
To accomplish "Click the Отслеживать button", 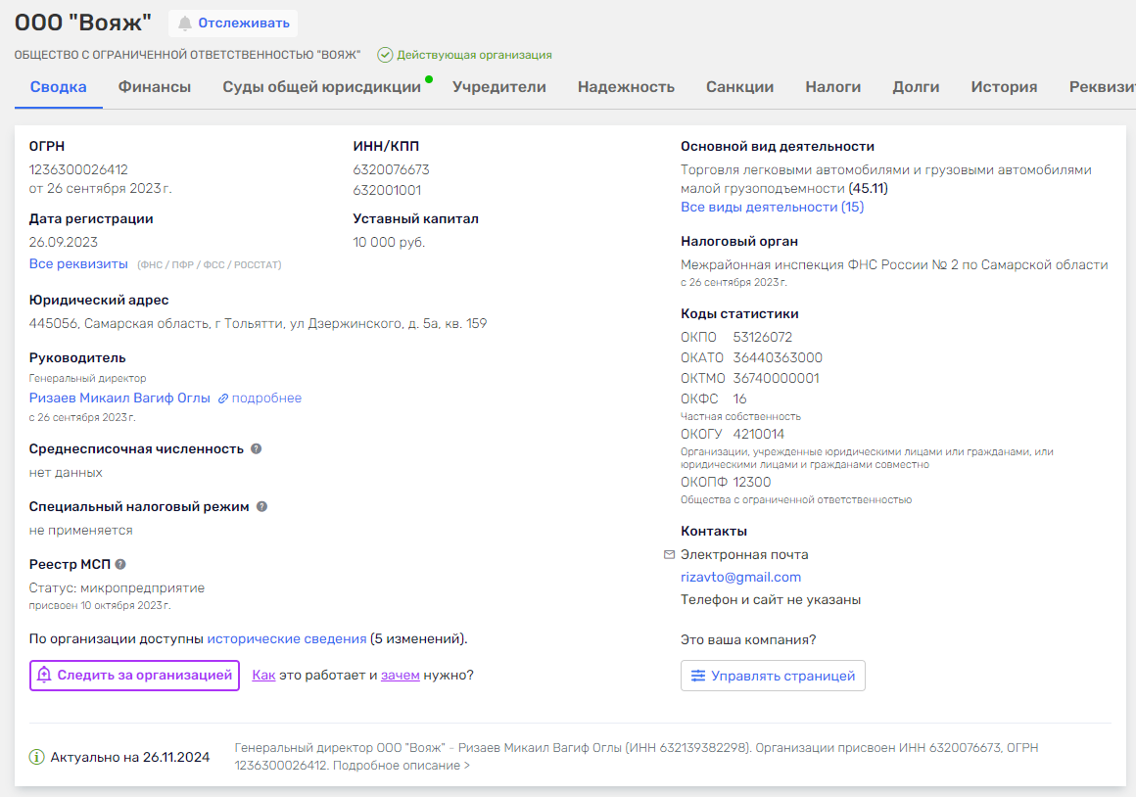I will tap(233, 23).
